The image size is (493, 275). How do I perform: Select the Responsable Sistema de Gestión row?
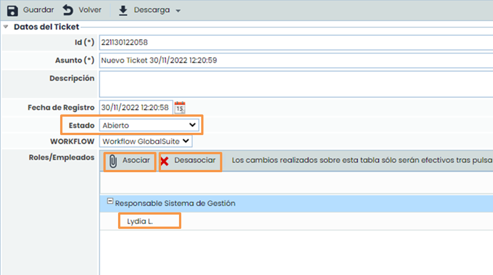263,203
